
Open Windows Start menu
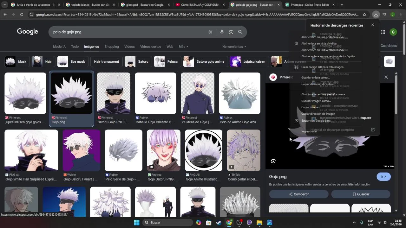tap(136, 223)
